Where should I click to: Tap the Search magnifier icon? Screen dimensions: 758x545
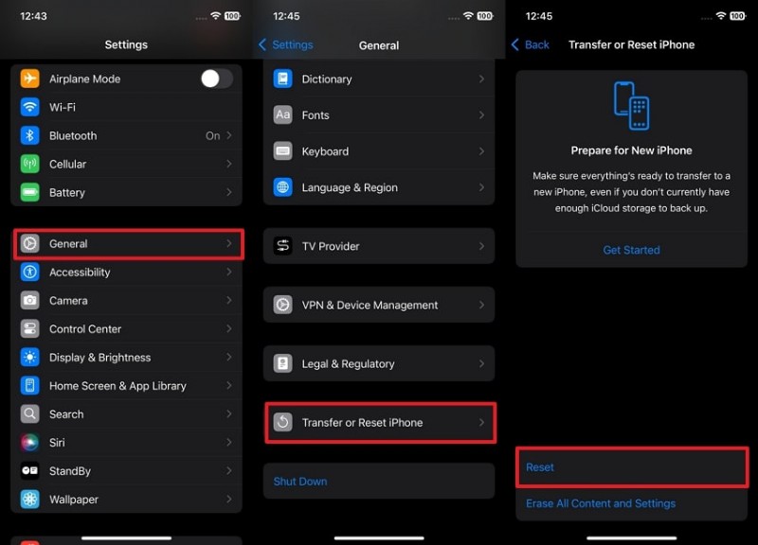pyautogui.click(x=30, y=414)
